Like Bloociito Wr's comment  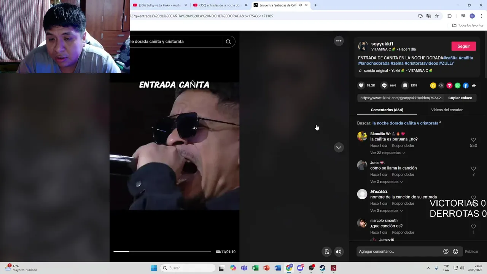tap(473, 140)
